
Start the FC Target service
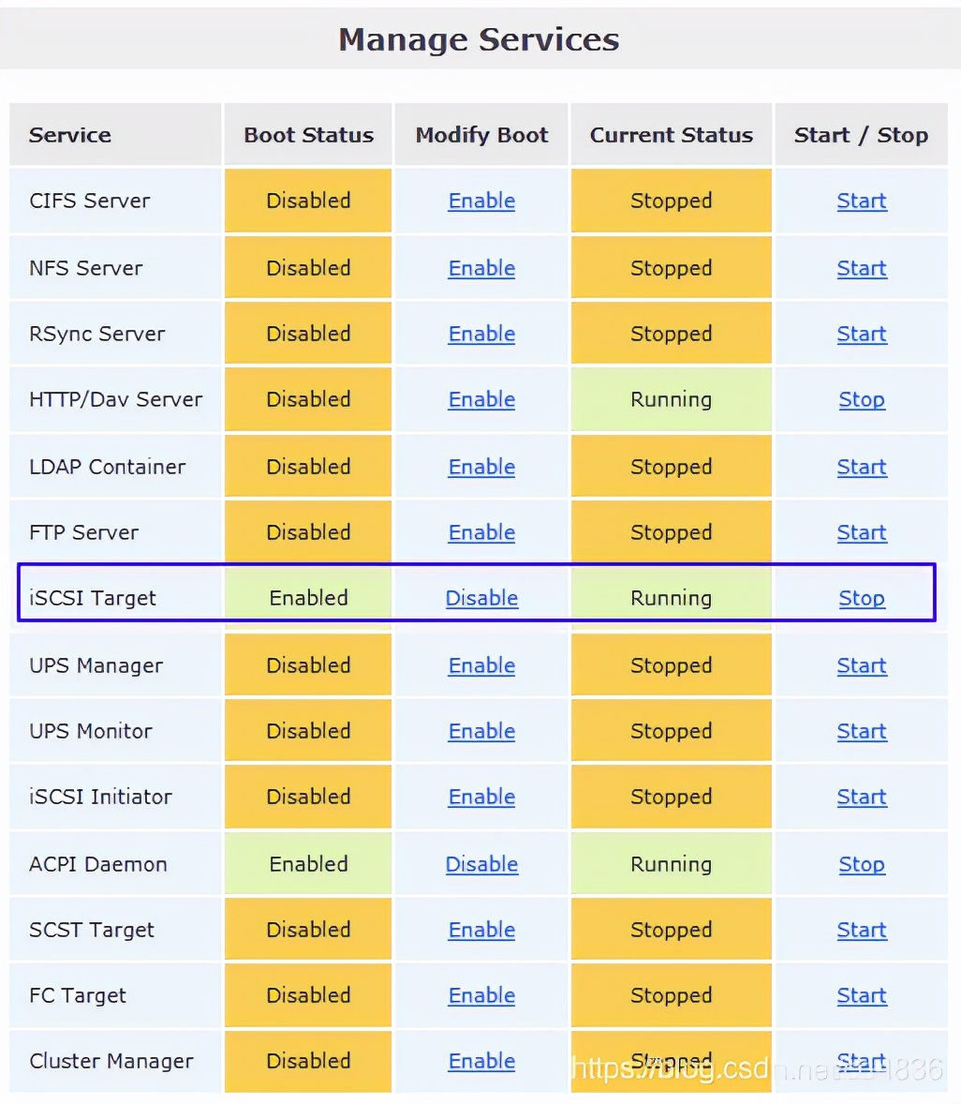pyautogui.click(x=861, y=995)
